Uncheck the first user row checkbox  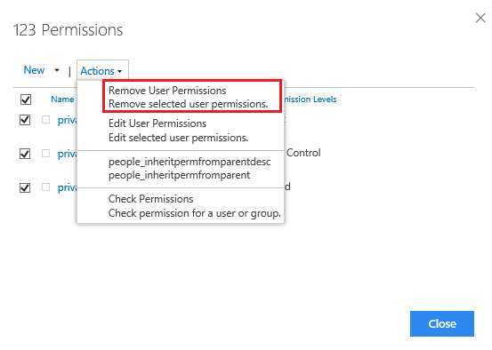(25, 120)
